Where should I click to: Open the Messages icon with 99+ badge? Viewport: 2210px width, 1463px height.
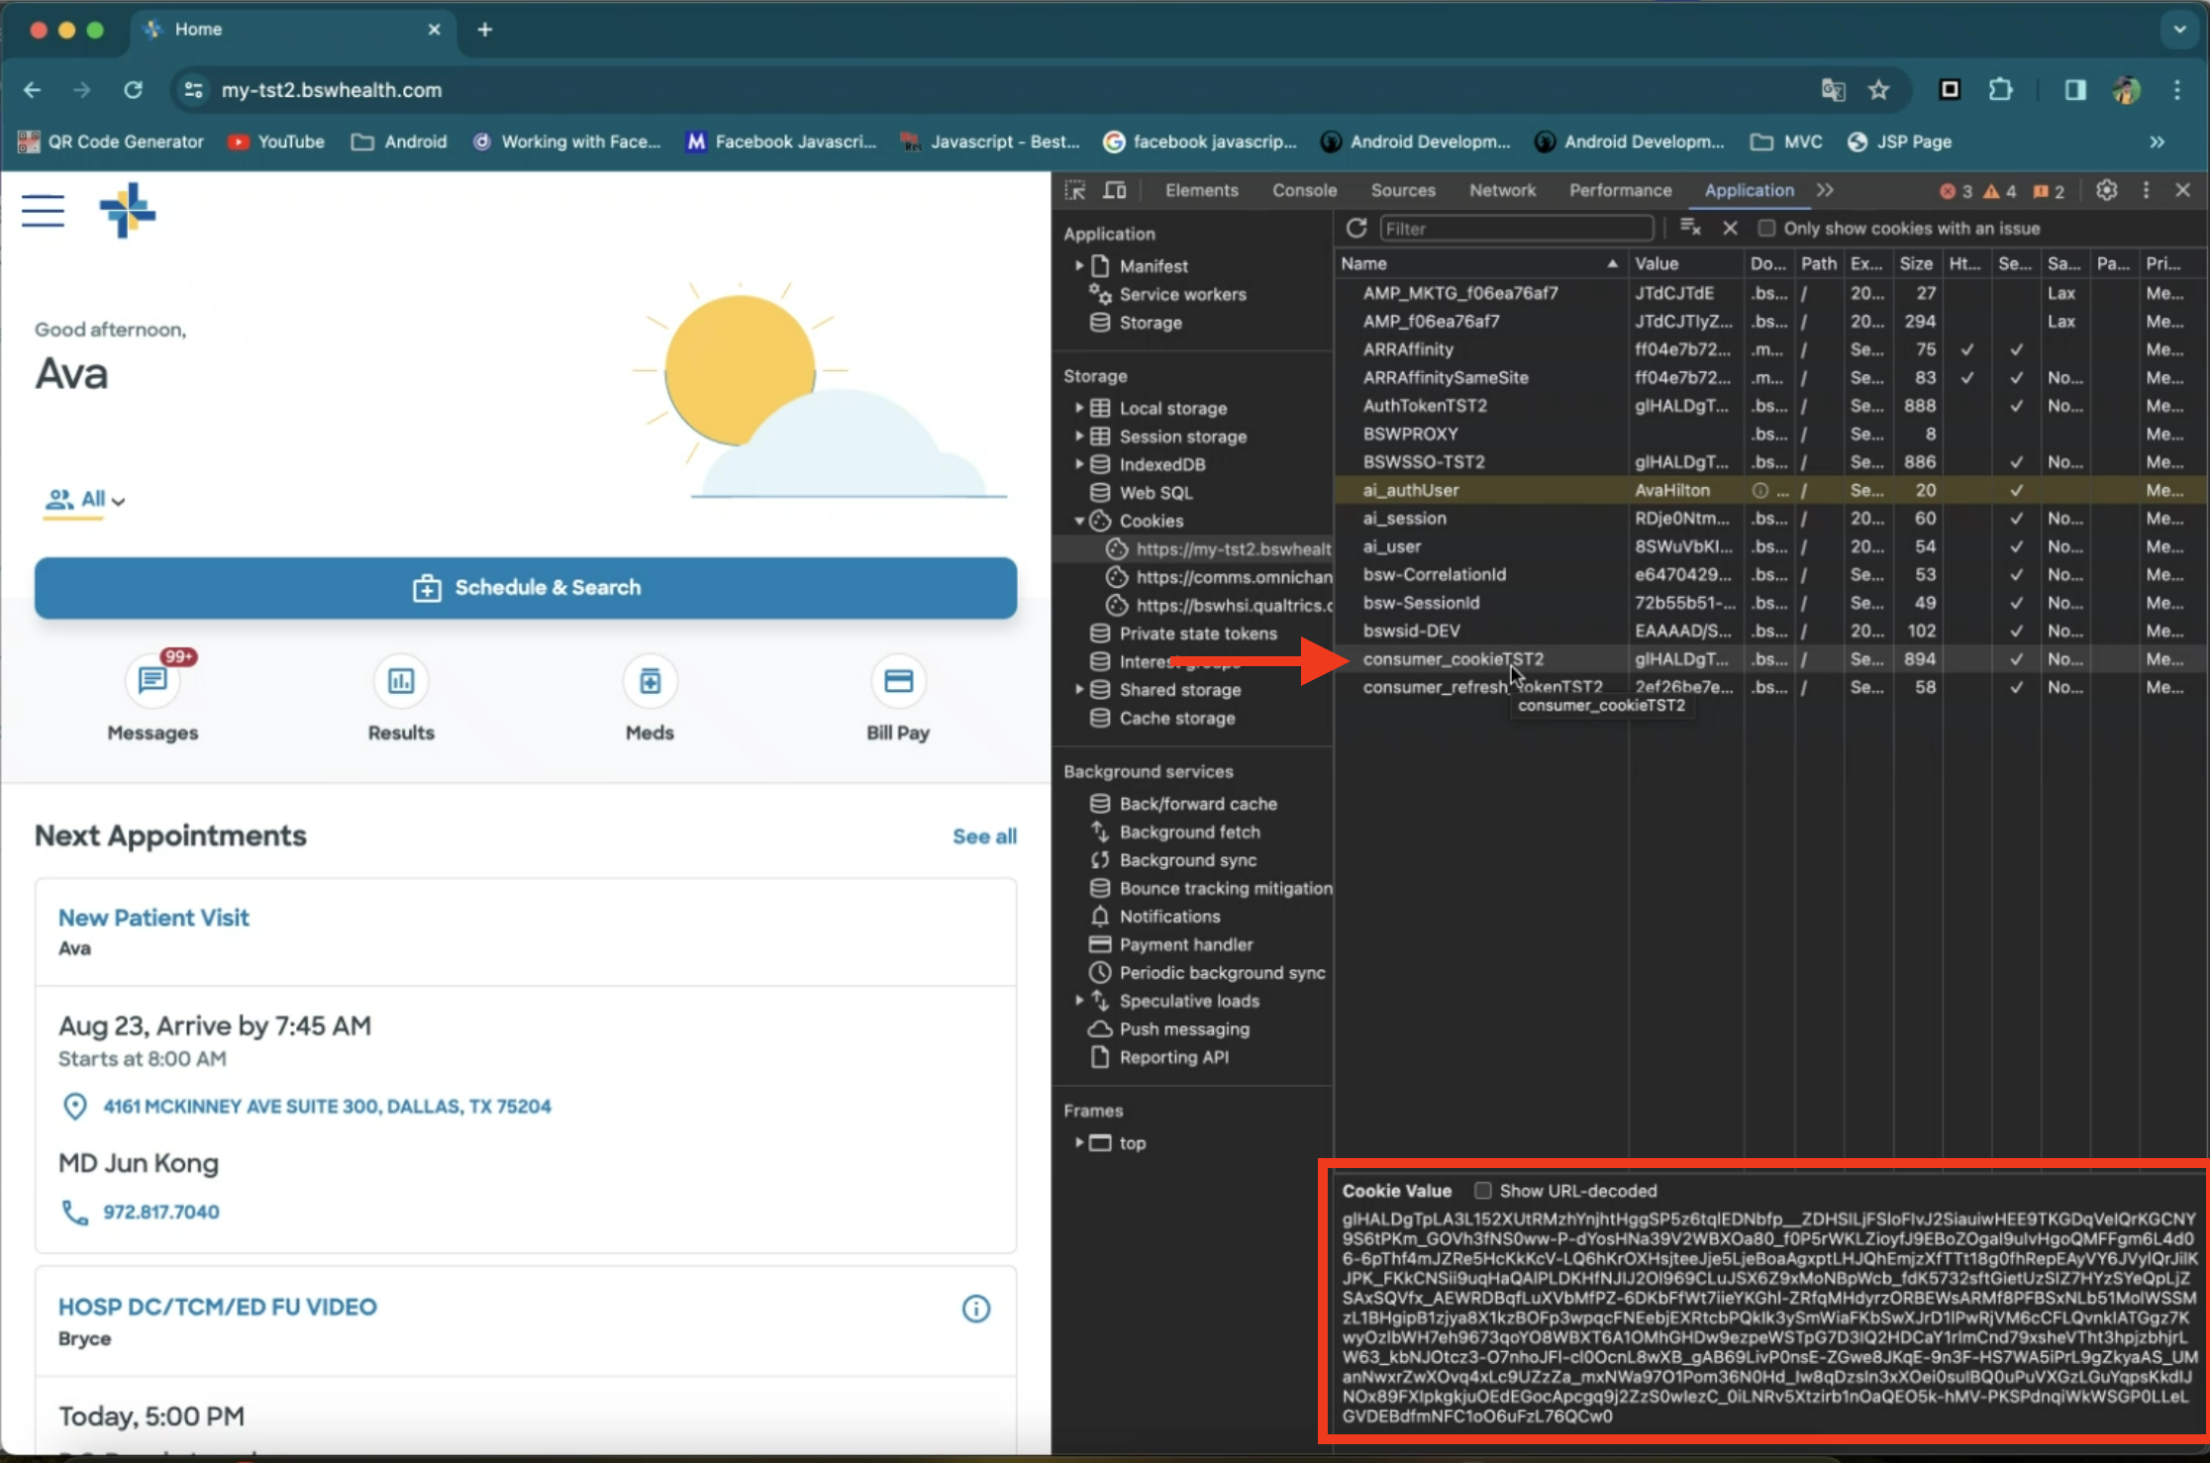click(152, 681)
